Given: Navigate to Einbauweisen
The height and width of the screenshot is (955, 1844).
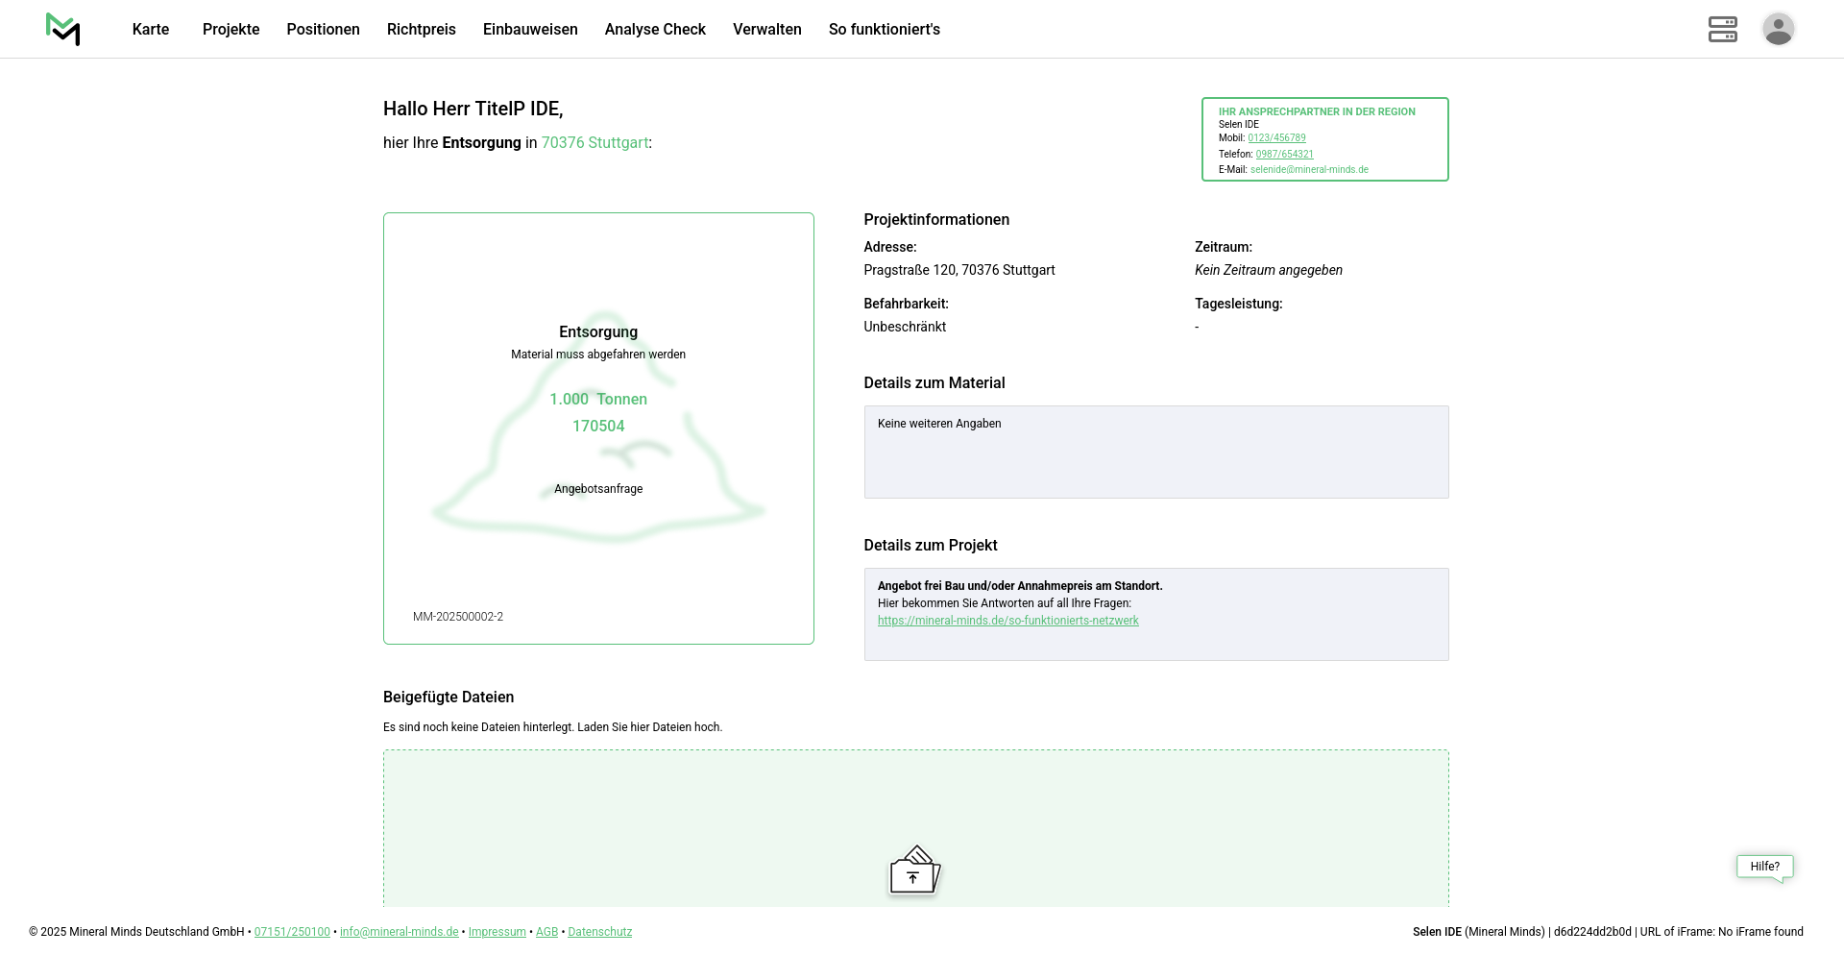Looking at the screenshot, I should (530, 30).
